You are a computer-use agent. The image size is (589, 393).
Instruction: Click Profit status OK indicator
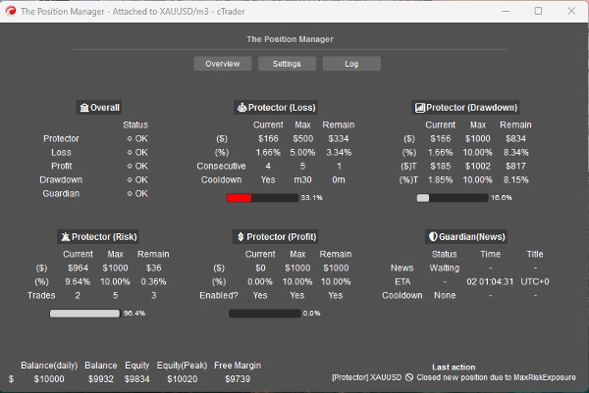coord(137,167)
